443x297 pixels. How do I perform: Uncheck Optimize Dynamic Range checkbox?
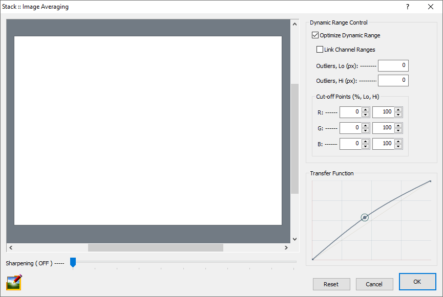[x=315, y=35]
